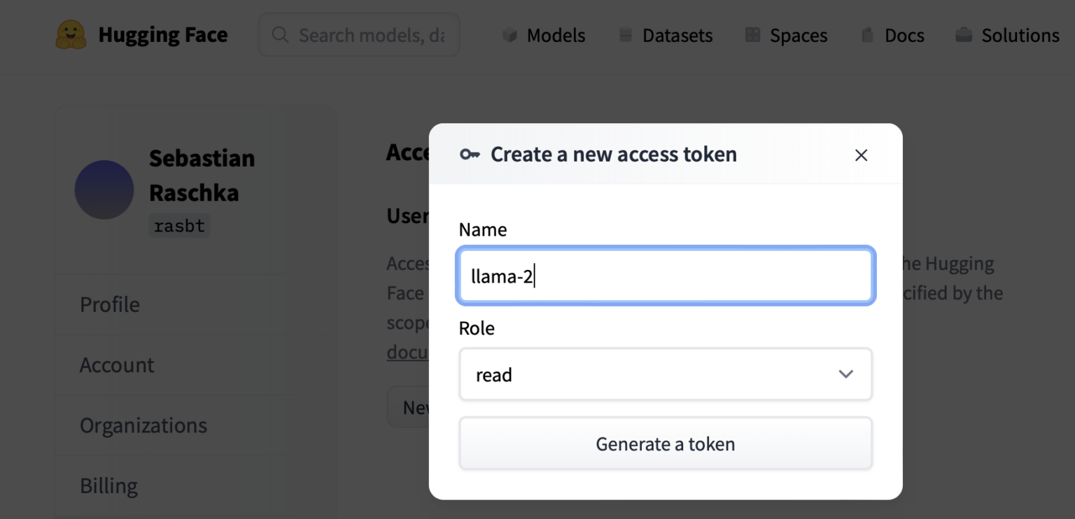1075x519 pixels.
Task: Open the Profile sidebar section
Action: point(109,304)
